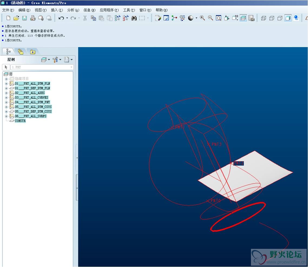Open the layer tree Show dropdown
The width and height of the screenshot is (308, 267).
click(x=45, y=59)
